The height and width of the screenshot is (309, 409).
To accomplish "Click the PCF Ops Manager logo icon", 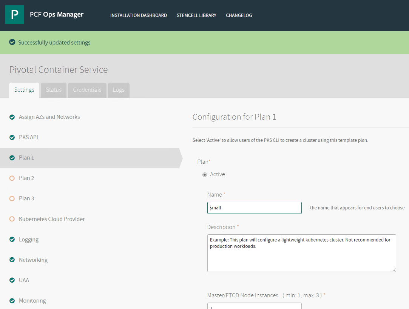I will [15, 15].
